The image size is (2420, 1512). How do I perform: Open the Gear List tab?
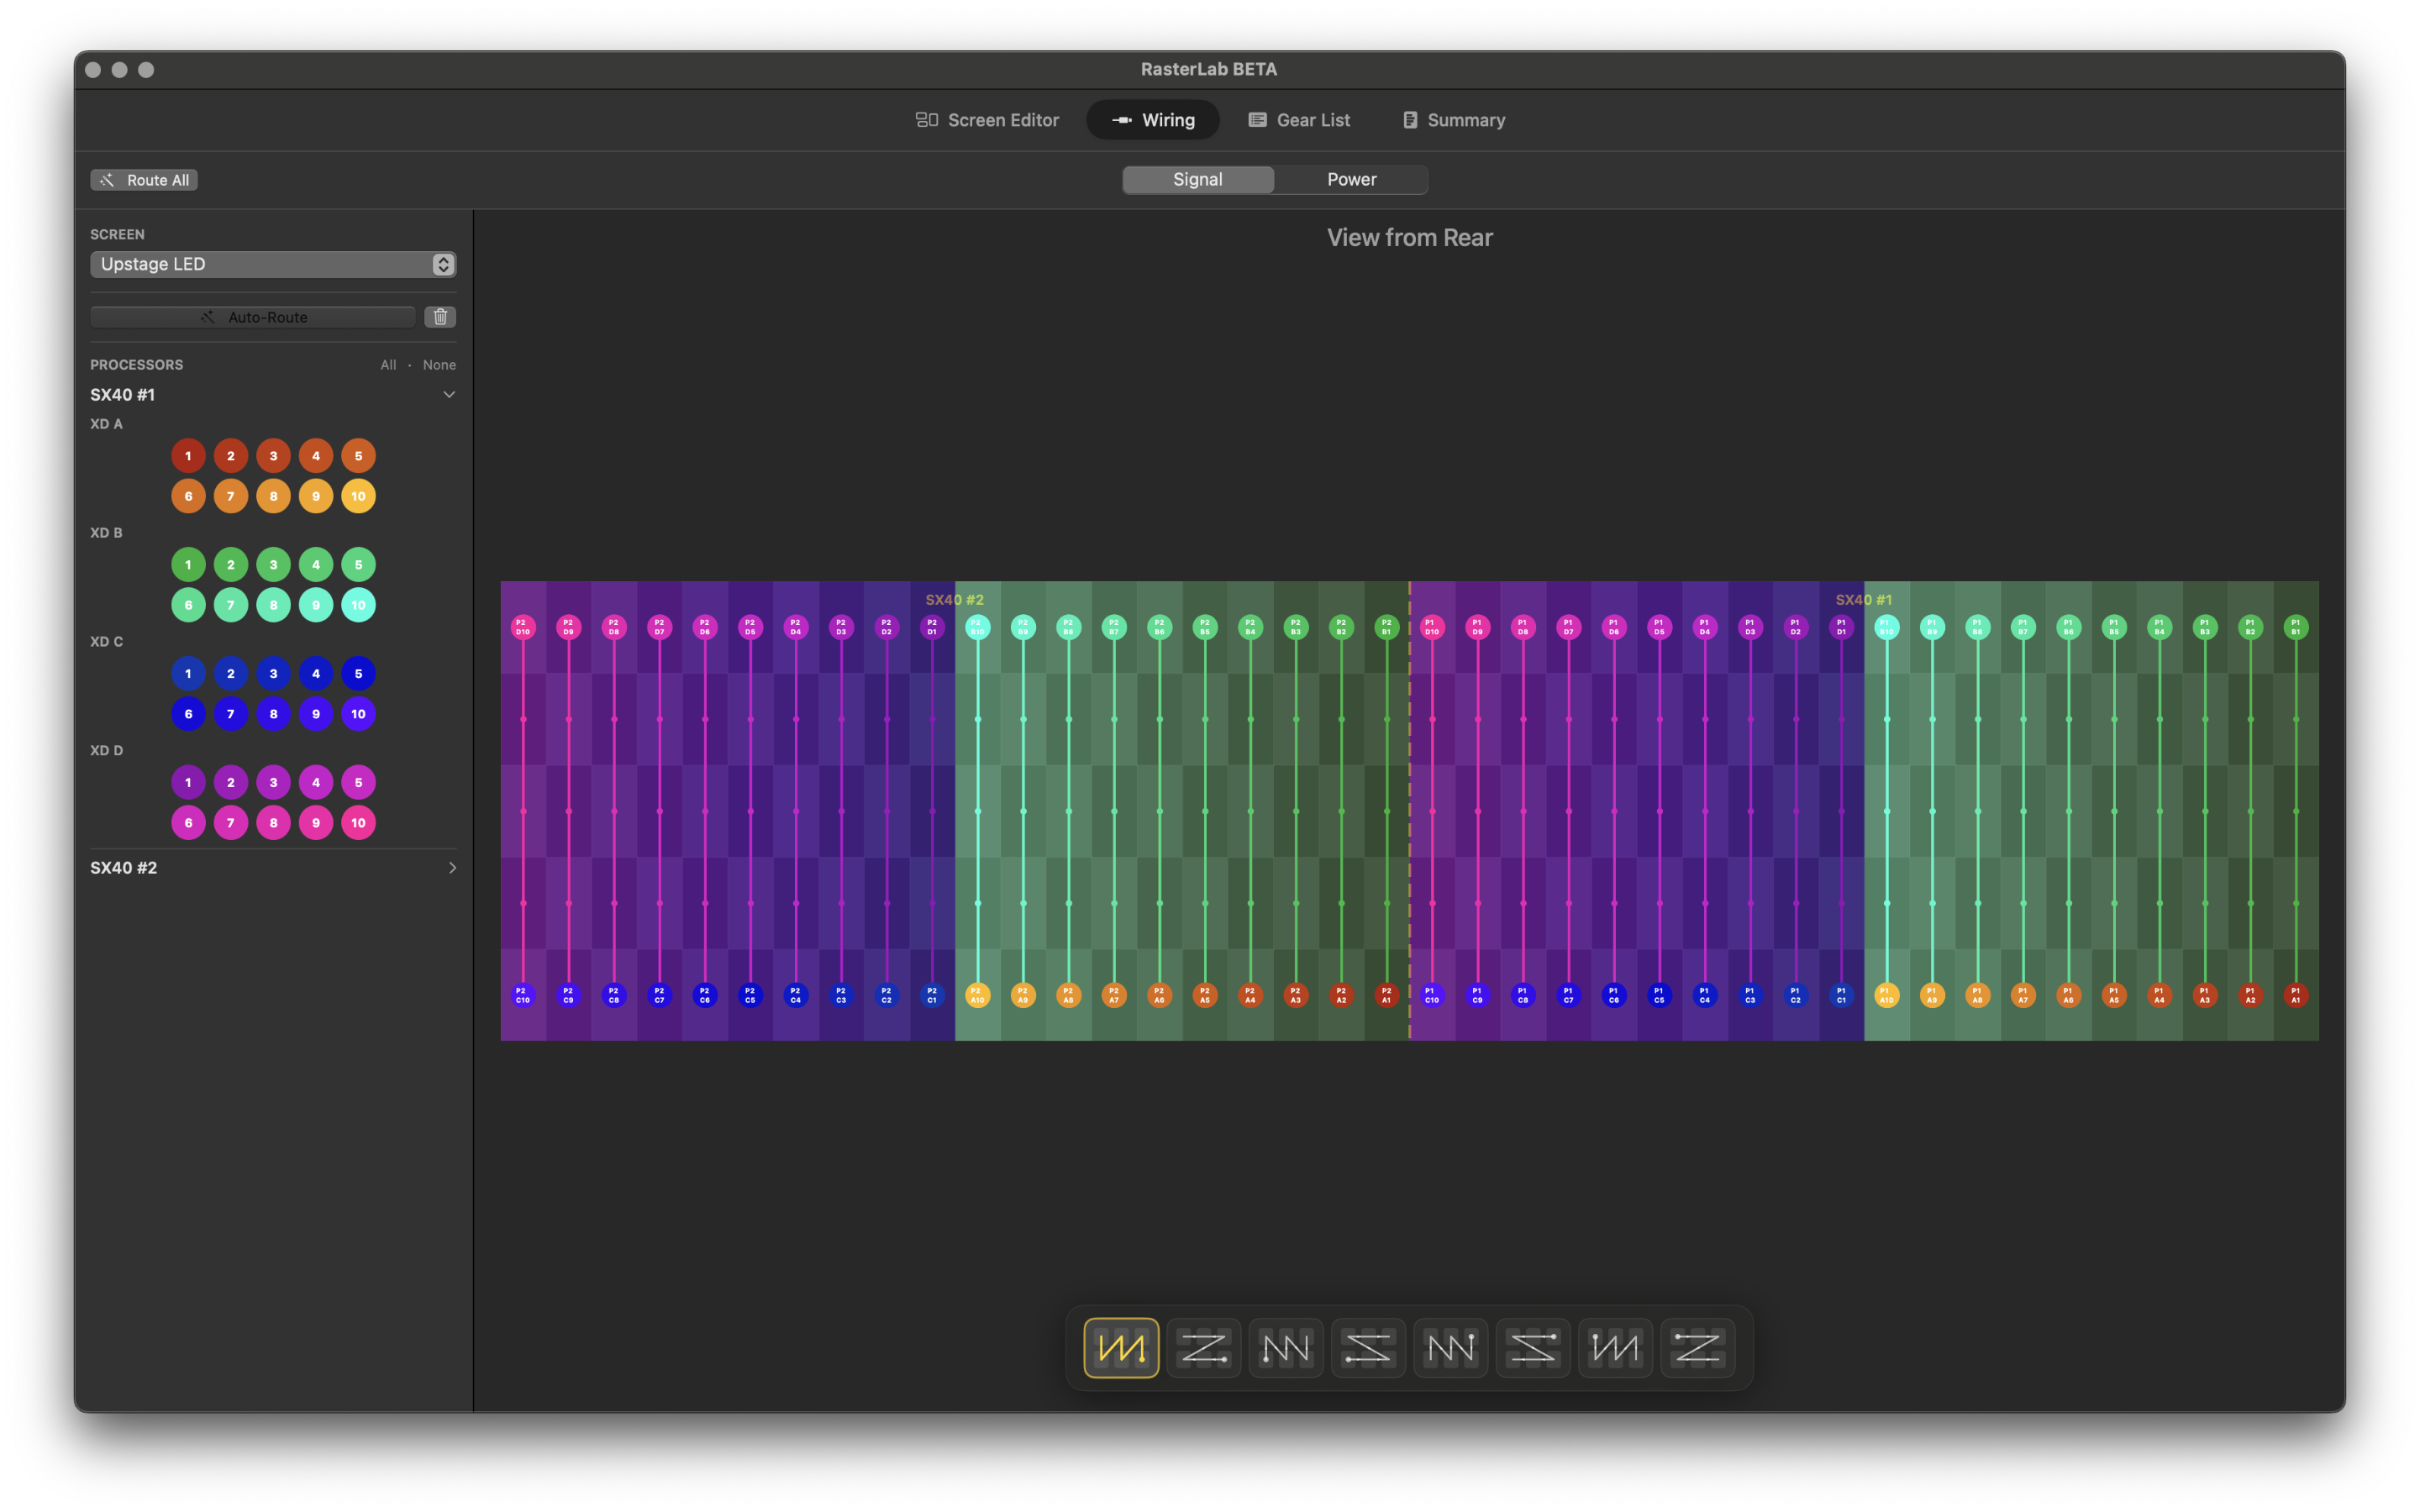tap(1299, 120)
